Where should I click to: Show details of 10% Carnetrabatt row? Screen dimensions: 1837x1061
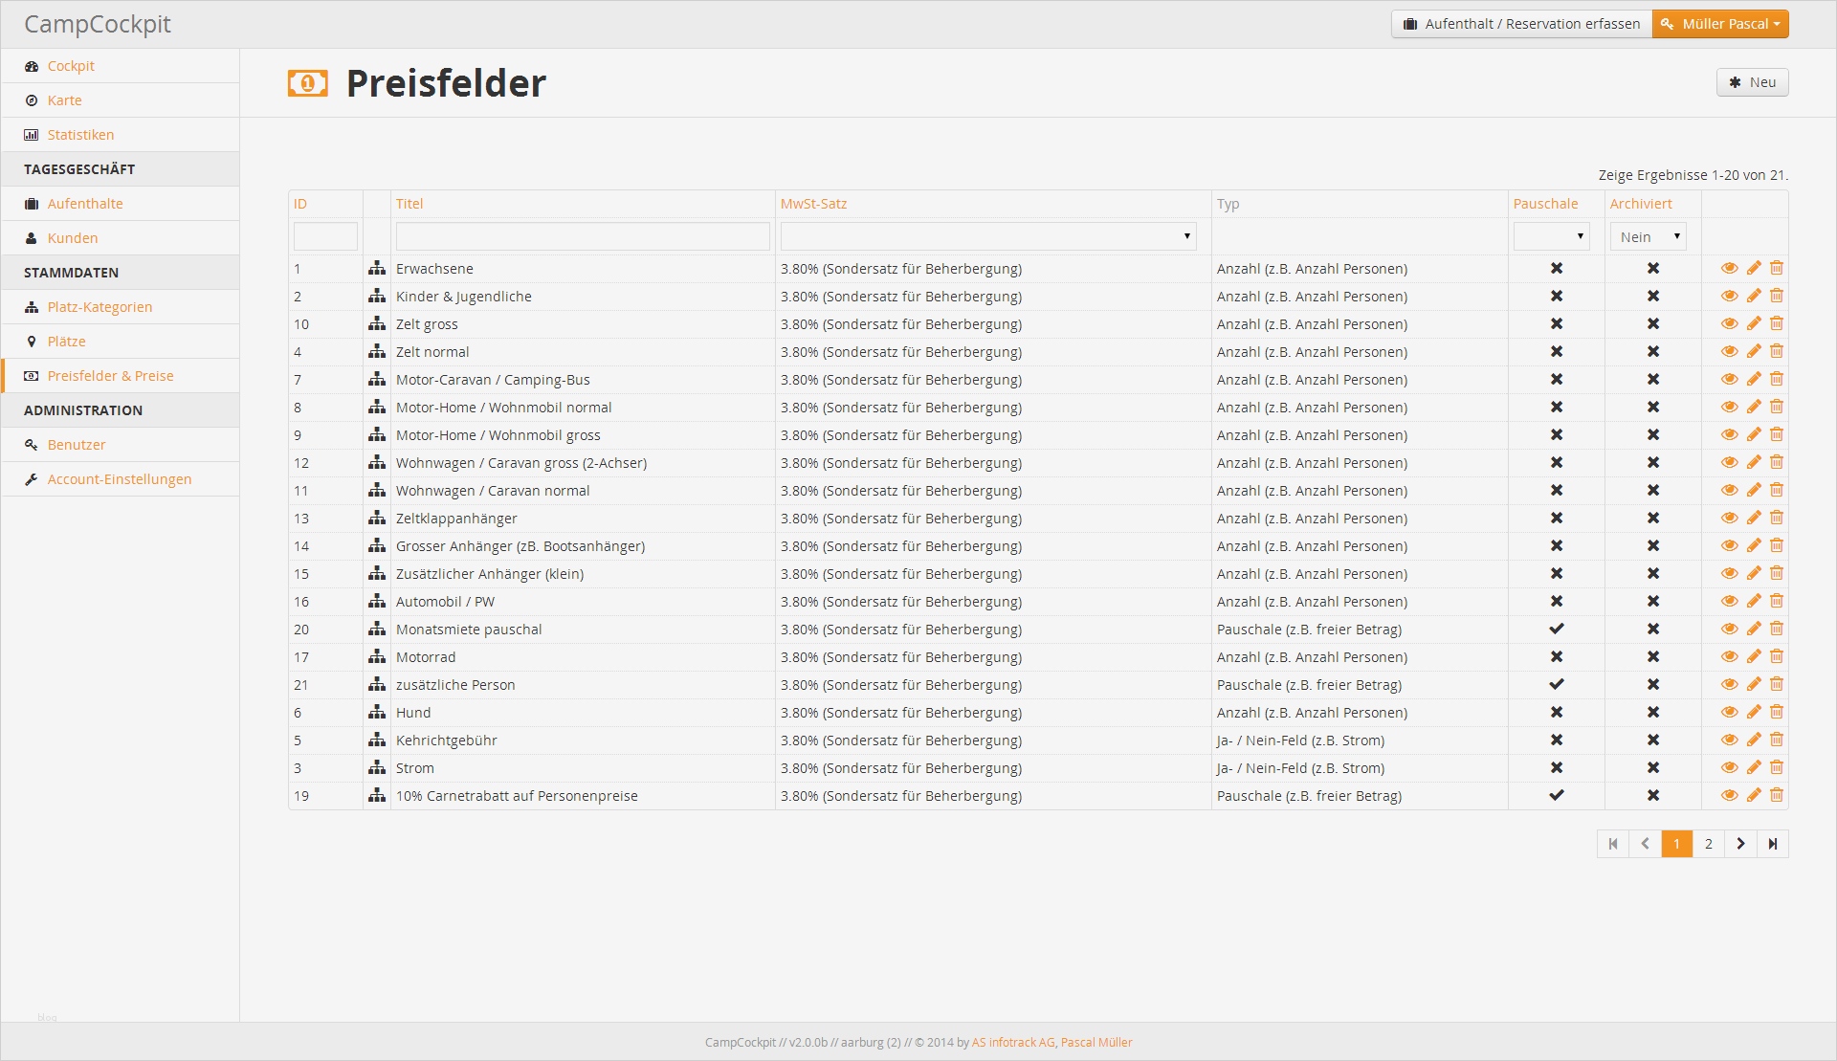tap(1729, 796)
